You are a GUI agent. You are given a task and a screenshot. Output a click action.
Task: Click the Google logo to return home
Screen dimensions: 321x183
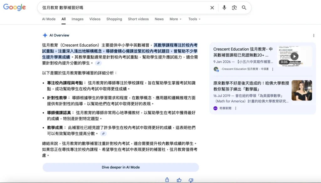click(x=14, y=8)
